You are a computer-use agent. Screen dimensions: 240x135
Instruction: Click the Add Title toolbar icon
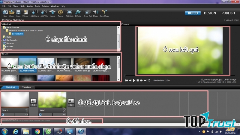click(x=44, y=12)
